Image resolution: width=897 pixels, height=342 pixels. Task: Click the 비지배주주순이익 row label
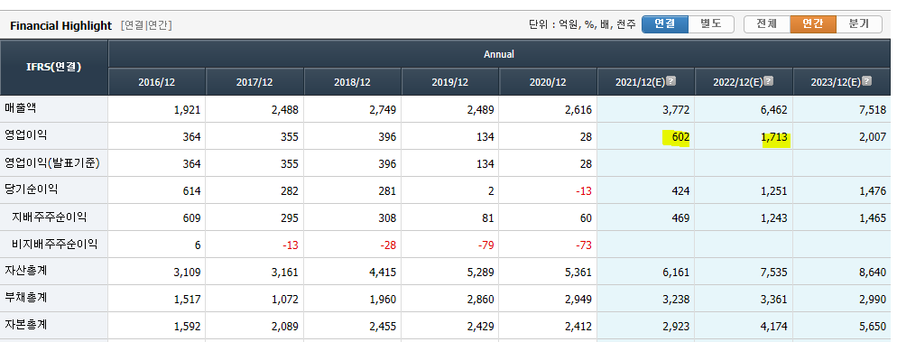pyautogui.click(x=54, y=245)
